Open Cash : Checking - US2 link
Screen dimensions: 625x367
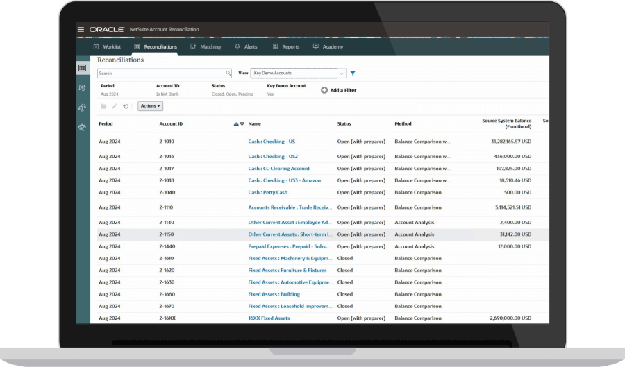tap(273, 156)
